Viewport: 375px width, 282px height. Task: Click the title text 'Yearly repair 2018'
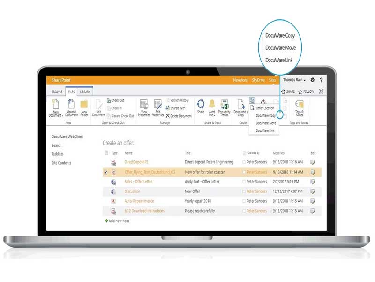[198, 201]
